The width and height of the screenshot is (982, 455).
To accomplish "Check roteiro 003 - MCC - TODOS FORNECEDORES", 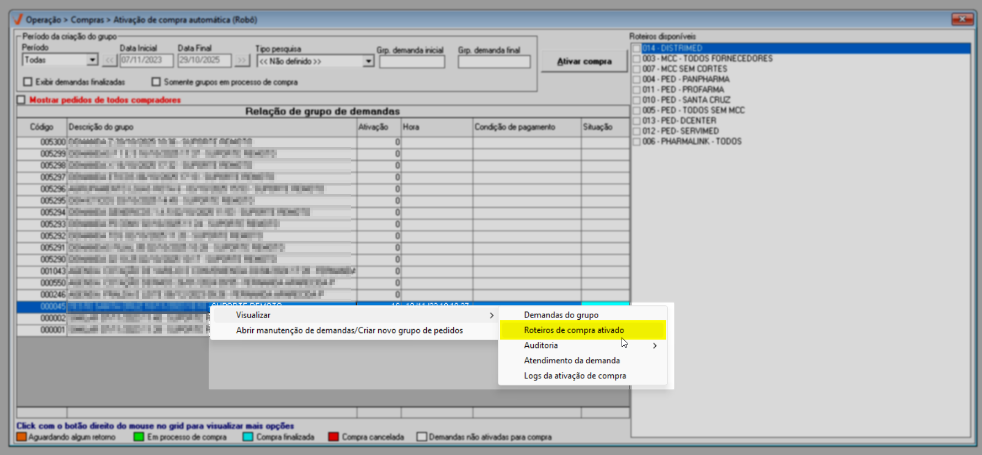I will (x=636, y=59).
